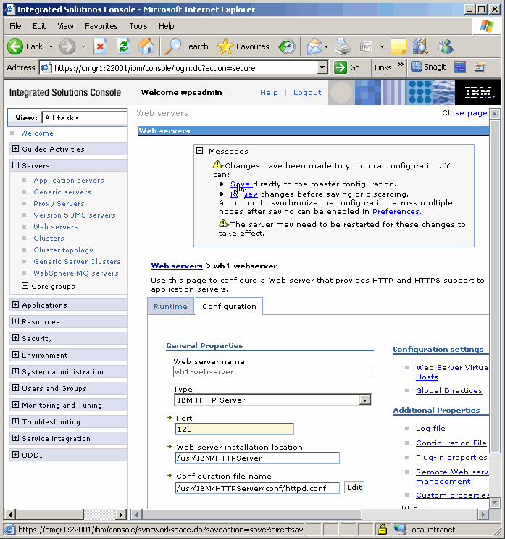Click the Port input field

coord(234,429)
